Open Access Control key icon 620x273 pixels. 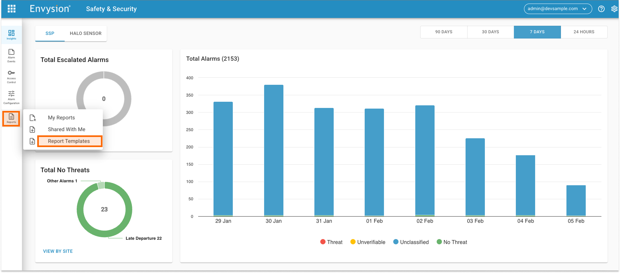(x=11, y=76)
